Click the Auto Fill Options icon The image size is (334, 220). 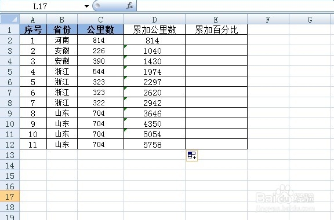(x=192, y=156)
